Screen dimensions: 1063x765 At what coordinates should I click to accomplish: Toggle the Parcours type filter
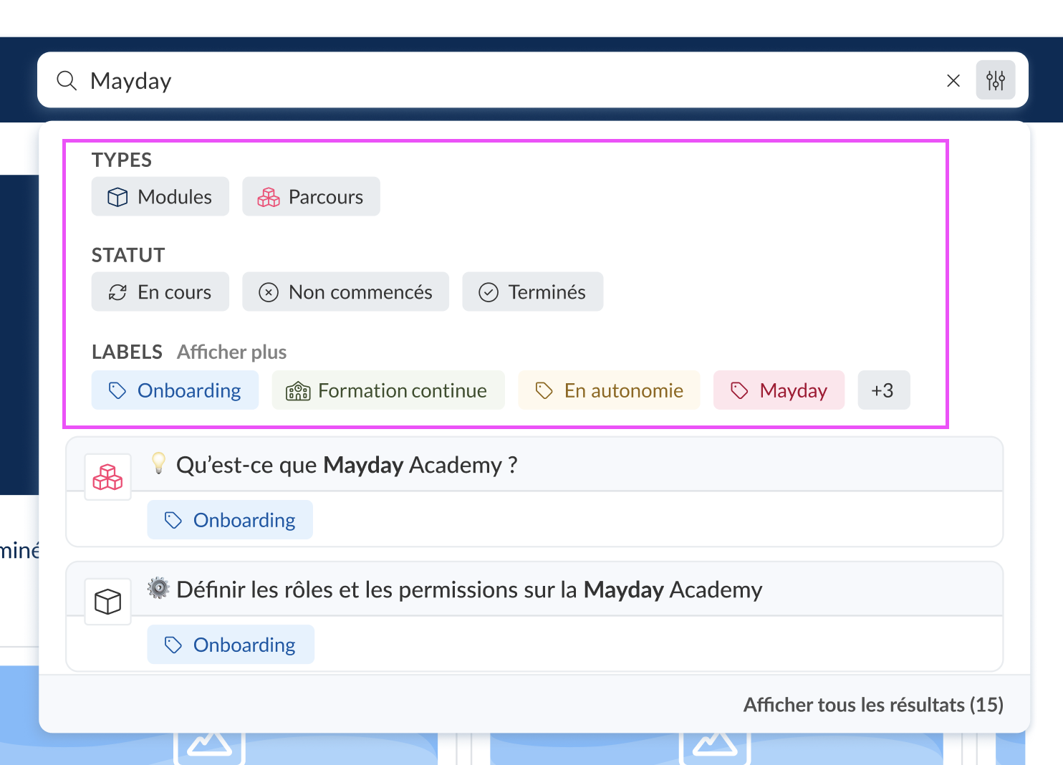(x=311, y=197)
